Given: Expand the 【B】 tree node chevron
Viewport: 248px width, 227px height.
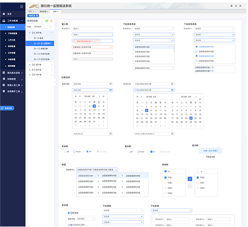Looking at the screenshot, I should coord(51,65).
